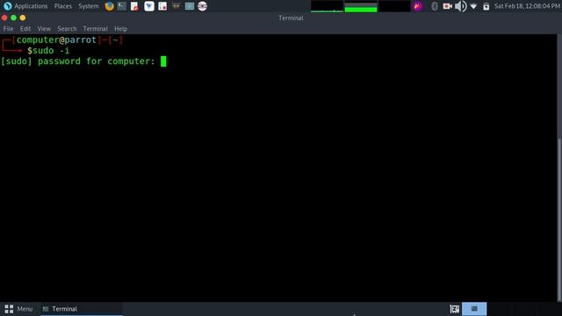The width and height of the screenshot is (562, 316).
Task: Click the sudo password prompt cursor
Action: [163, 61]
